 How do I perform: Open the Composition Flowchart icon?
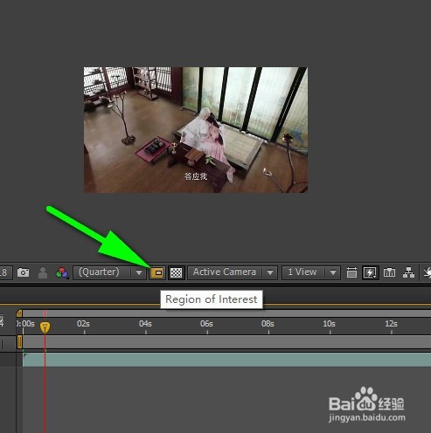(408, 273)
